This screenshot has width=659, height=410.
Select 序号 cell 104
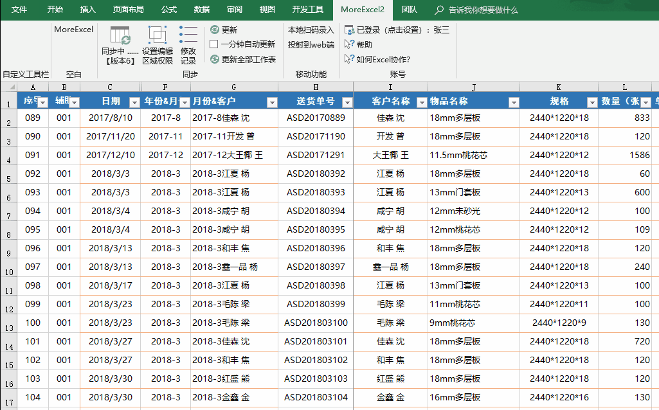[33, 397]
